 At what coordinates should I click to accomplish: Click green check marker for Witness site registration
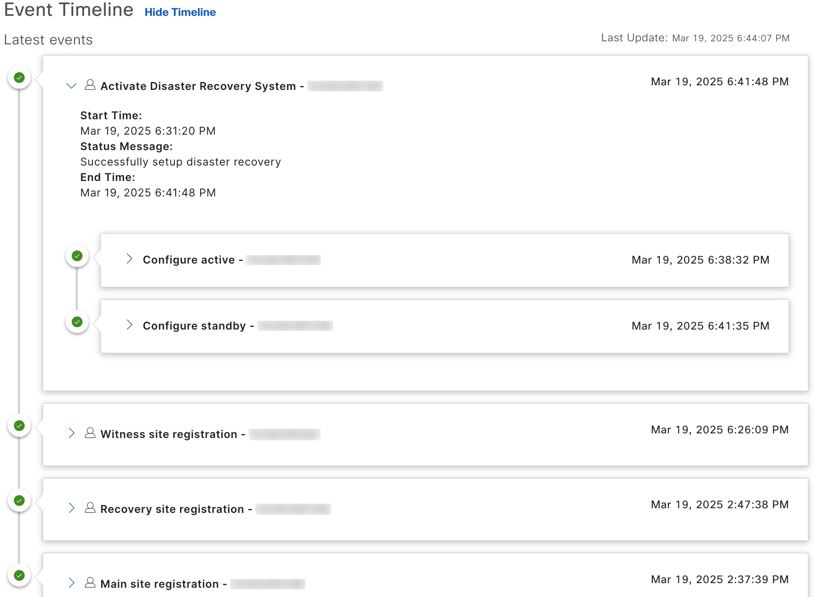tap(19, 426)
